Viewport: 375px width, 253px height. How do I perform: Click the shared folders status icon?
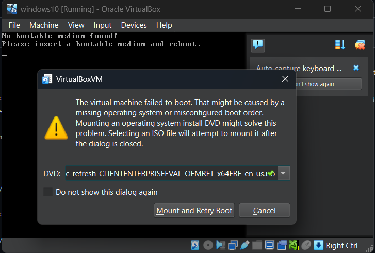tap(257, 245)
